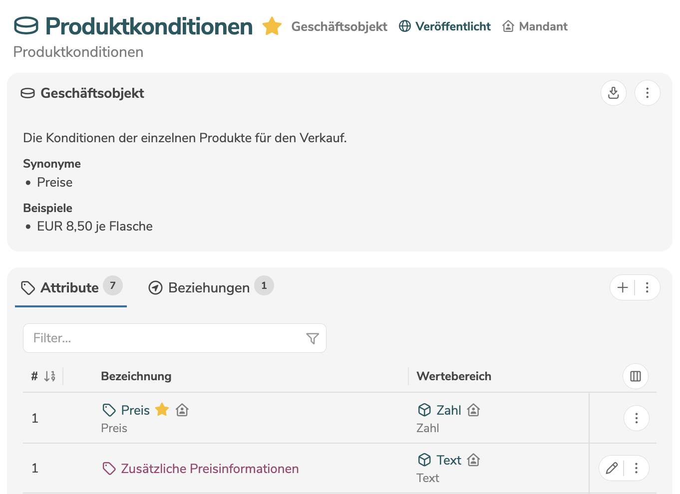Screen dimensions: 680x494
Task: Click the tag icon beside Zusätzliche Preisinformationen
Action: (109, 468)
